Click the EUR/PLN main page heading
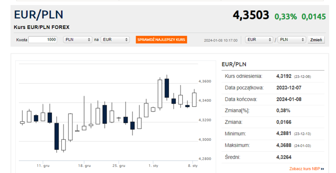The width and height of the screenshot is (336, 173). point(39,15)
